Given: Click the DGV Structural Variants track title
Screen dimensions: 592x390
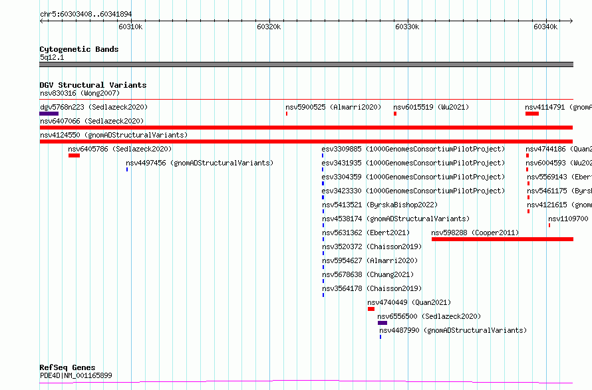Looking at the screenshot, I should click(93, 85).
